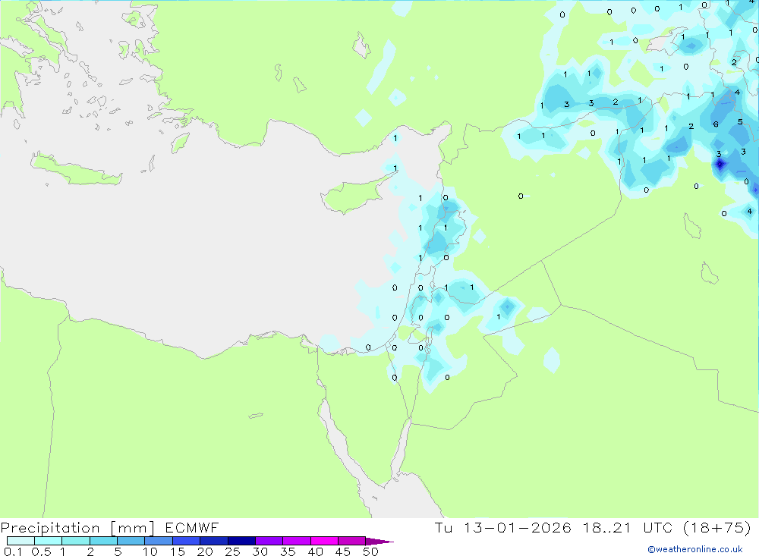Image resolution: width=759 pixels, height=556 pixels.
Task: Click the "13-01-2026" forecast date text
Action: click(x=517, y=527)
